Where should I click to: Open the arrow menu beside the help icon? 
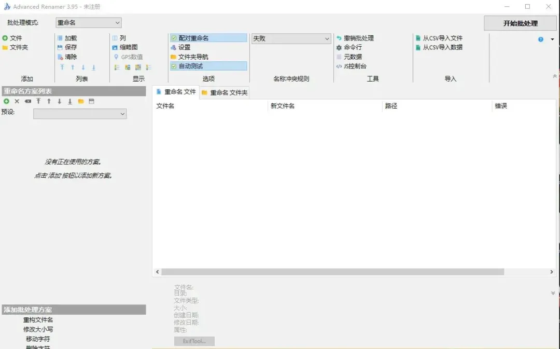553,39
